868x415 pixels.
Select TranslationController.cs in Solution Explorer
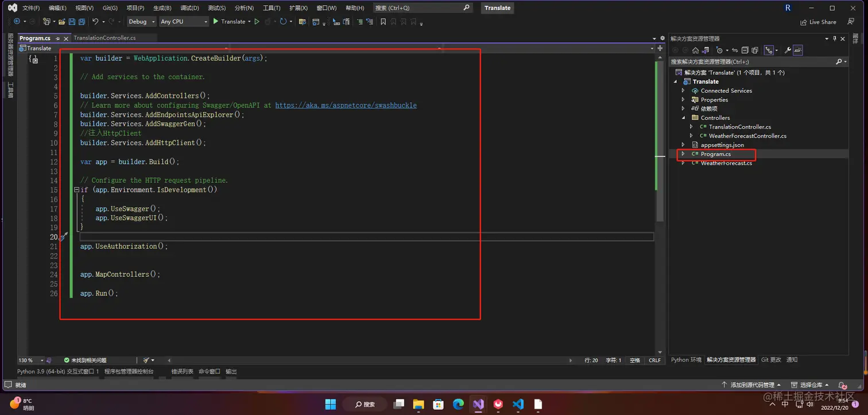pos(739,127)
